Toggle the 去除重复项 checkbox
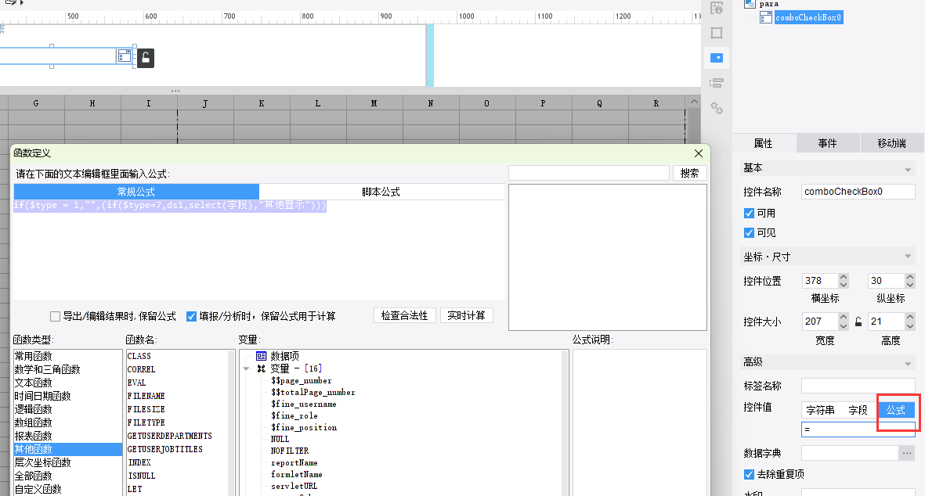Viewport: 925px width, 496px height. pyautogui.click(x=750, y=474)
